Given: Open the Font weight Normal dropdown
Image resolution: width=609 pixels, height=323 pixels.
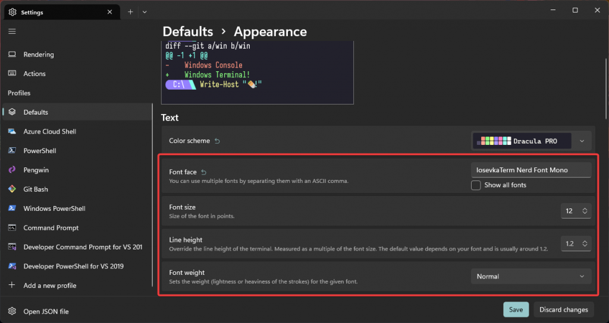Looking at the screenshot, I should 531,277.
